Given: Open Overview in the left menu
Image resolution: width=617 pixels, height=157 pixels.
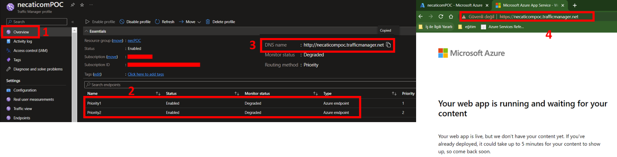Looking at the screenshot, I should tap(21, 32).
